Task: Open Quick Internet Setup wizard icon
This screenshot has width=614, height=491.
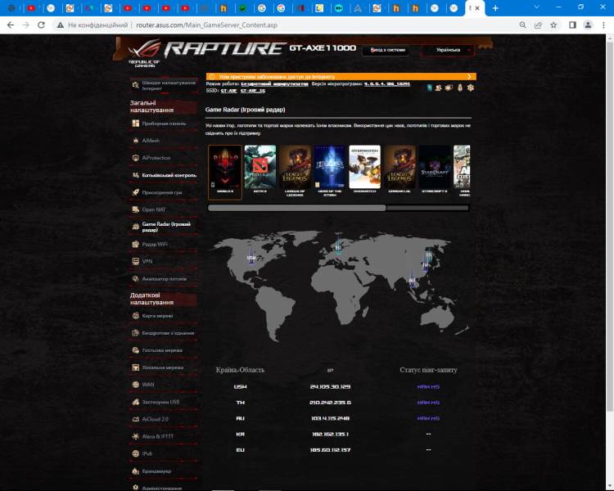Action: (135, 85)
